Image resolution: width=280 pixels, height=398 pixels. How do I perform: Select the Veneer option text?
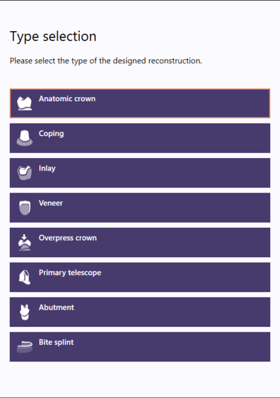coord(50,203)
